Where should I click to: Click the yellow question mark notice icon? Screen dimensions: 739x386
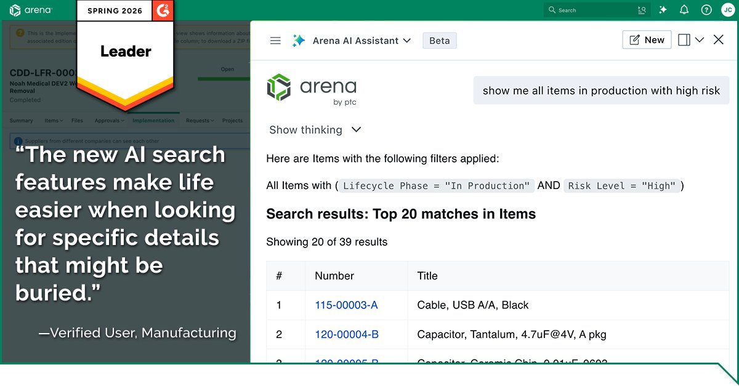click(20, 33)
